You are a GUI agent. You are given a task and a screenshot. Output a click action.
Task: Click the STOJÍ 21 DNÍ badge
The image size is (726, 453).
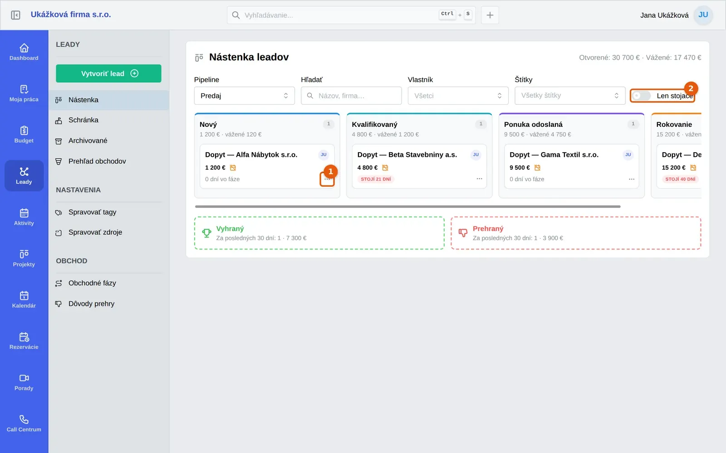pos(376,179)
